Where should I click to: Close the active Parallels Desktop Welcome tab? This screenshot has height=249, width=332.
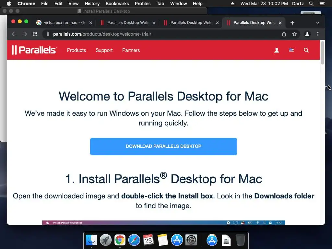(x=280, y=23)
